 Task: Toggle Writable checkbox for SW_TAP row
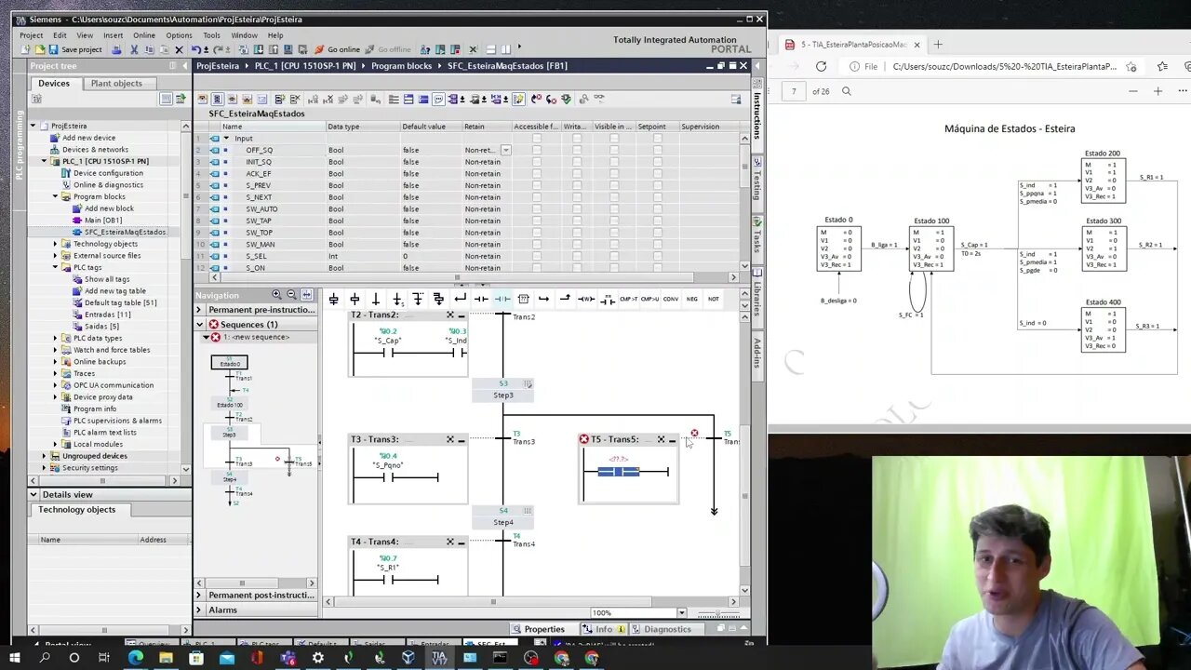tap(577, 221)
